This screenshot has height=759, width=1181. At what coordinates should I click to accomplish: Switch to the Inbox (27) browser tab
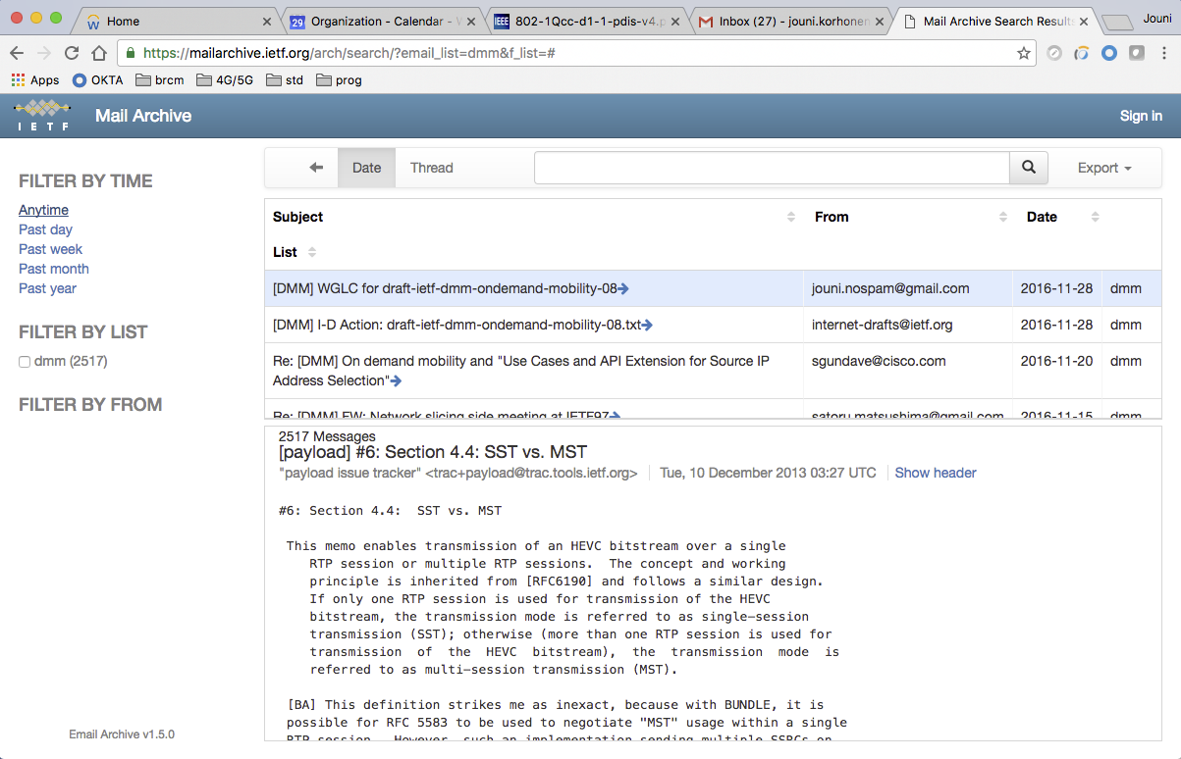pyautogui.click(x=790, y=21)
